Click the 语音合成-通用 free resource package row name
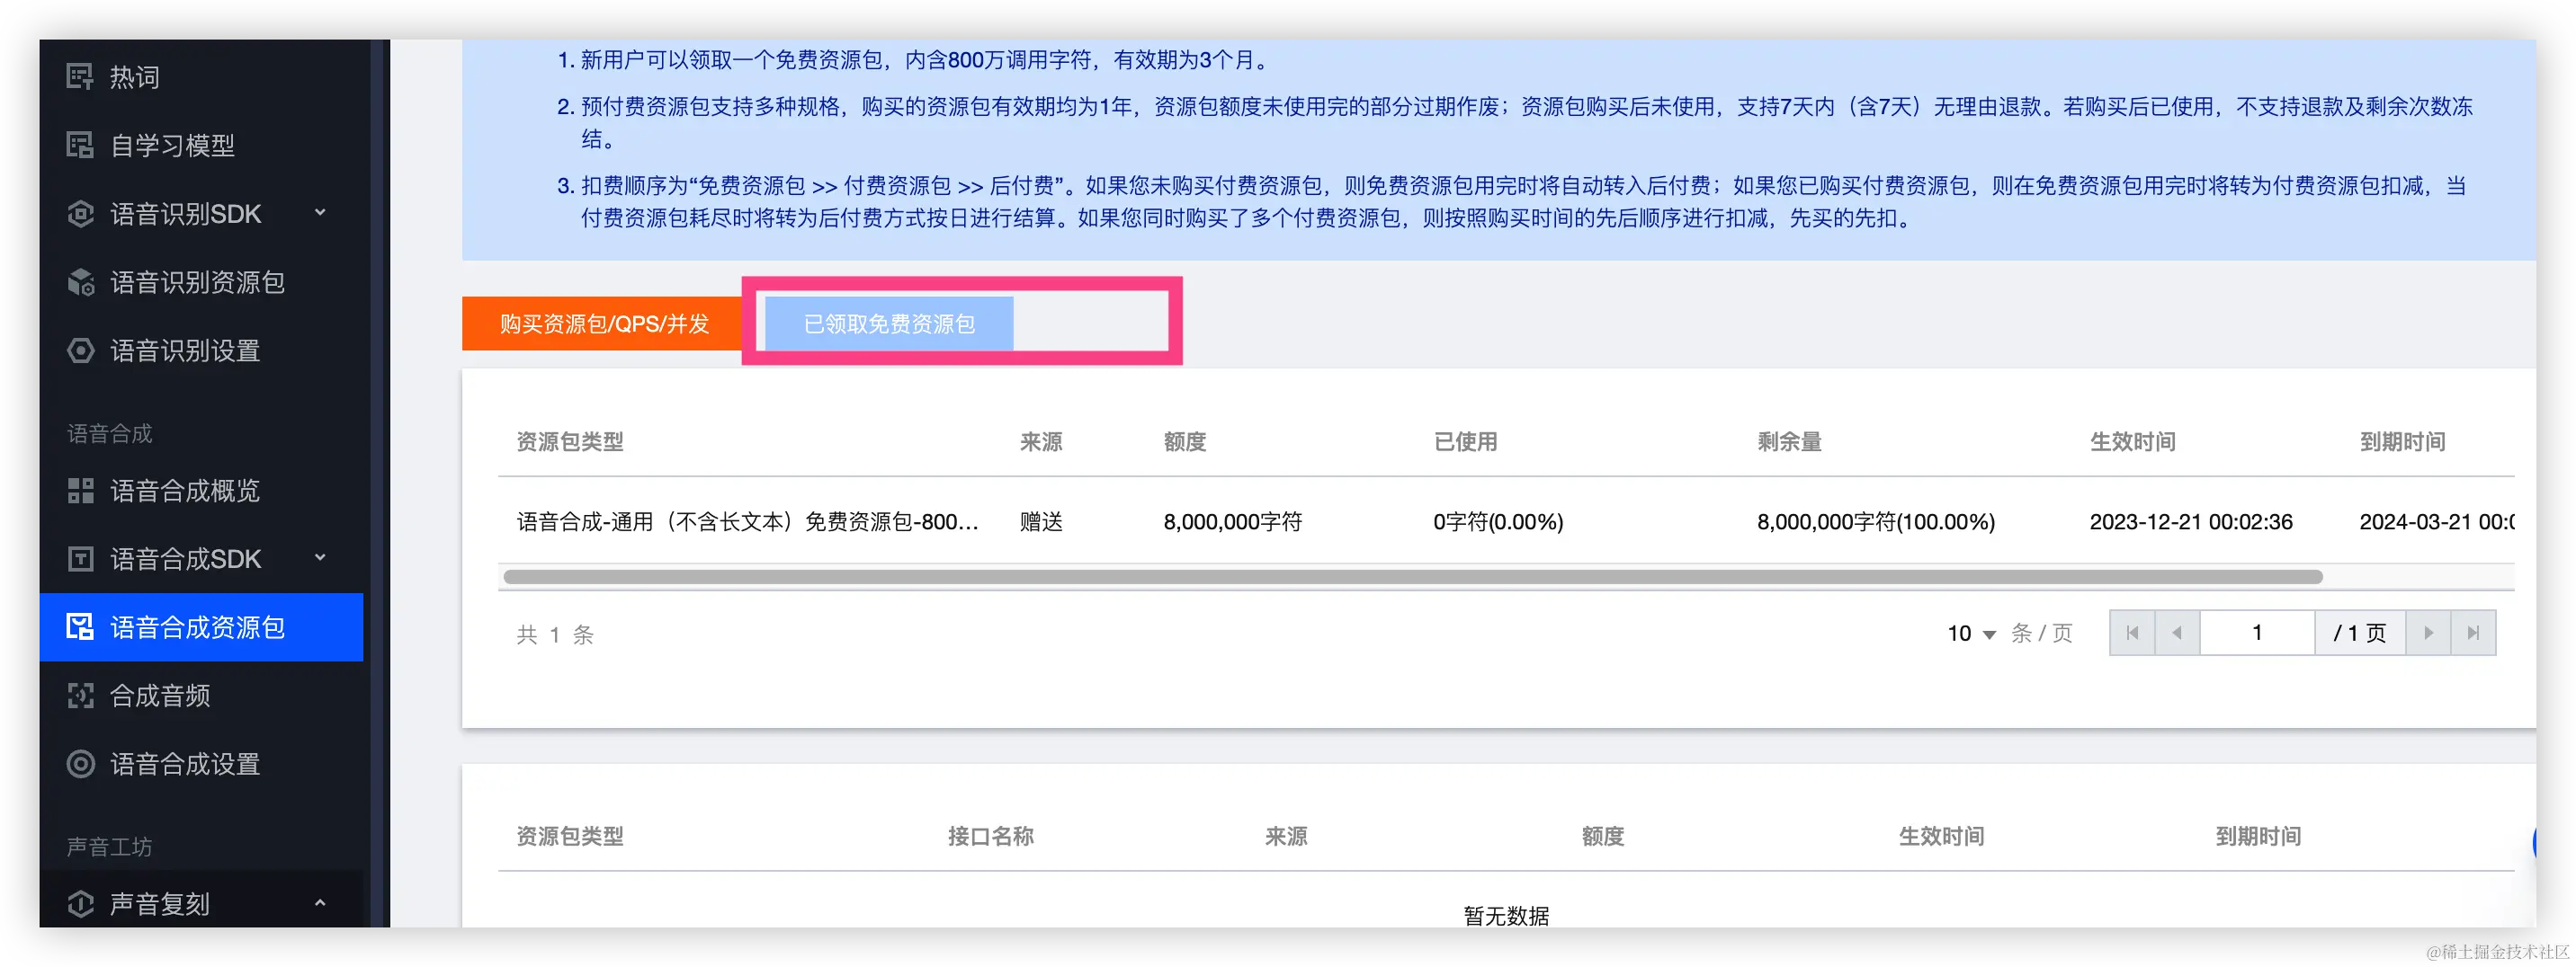 pyautogui.click(x=747, y=521)
